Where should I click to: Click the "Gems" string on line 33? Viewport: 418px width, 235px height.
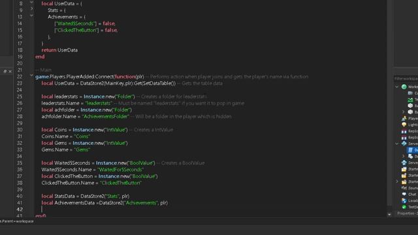click(x=82, y=149)
